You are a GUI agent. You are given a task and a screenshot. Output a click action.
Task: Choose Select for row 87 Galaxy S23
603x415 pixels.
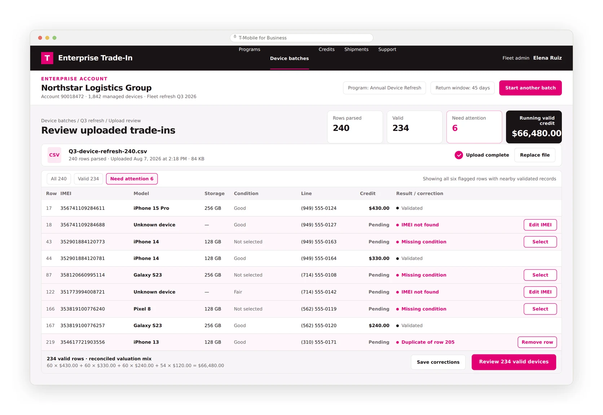pyautogui.click(x=540, y=275)
